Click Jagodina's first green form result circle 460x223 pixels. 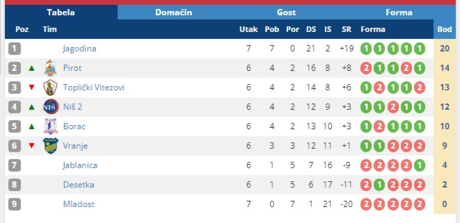coord(366,48)
